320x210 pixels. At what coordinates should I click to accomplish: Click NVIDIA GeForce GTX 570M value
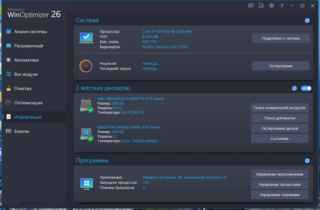[x=165, y=47]
